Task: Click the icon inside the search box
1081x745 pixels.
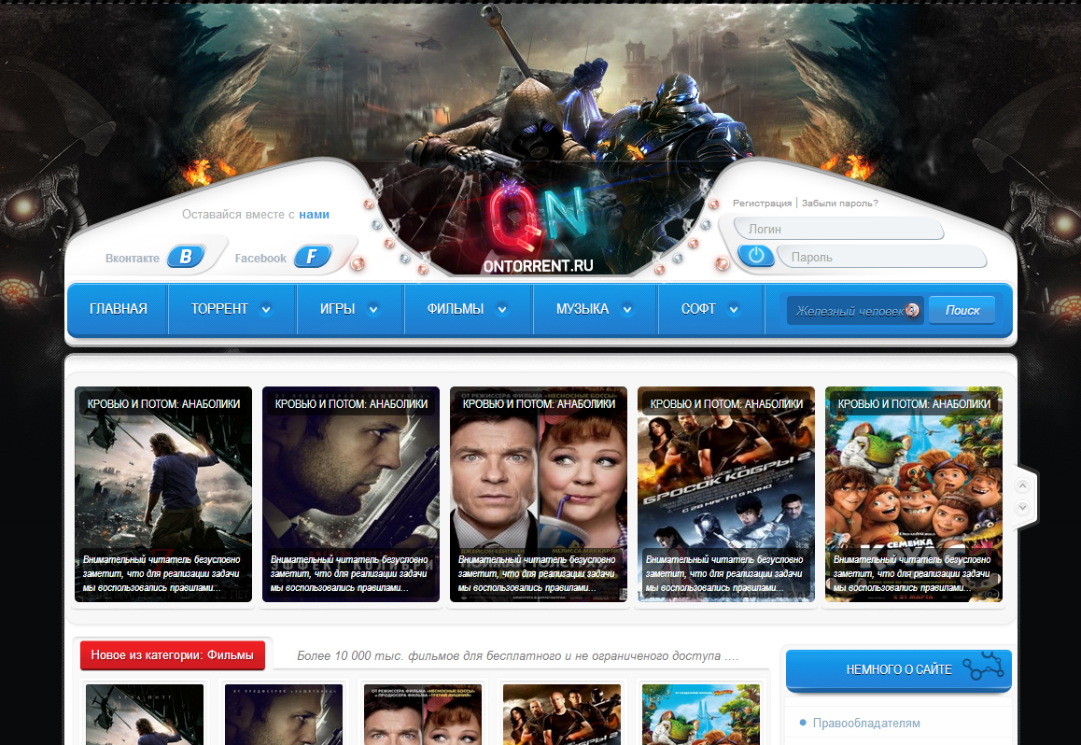Action: [x=912, y=310]
